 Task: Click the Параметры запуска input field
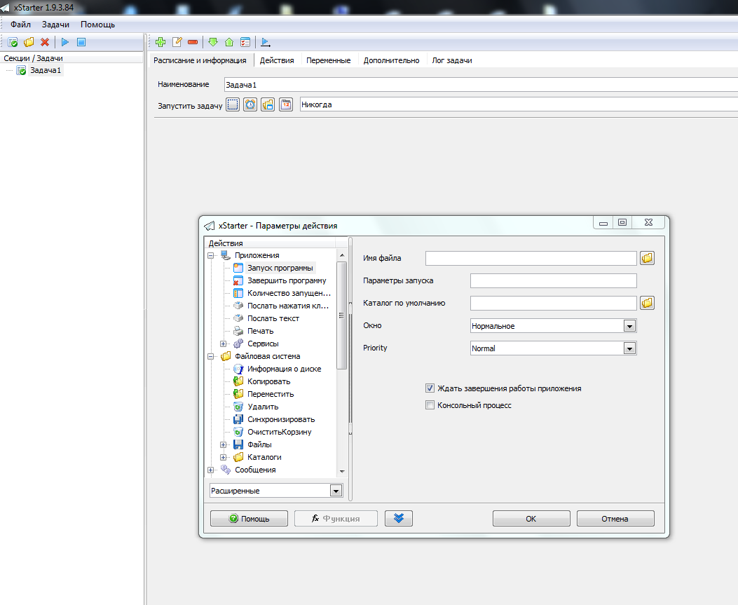[554, 280]
